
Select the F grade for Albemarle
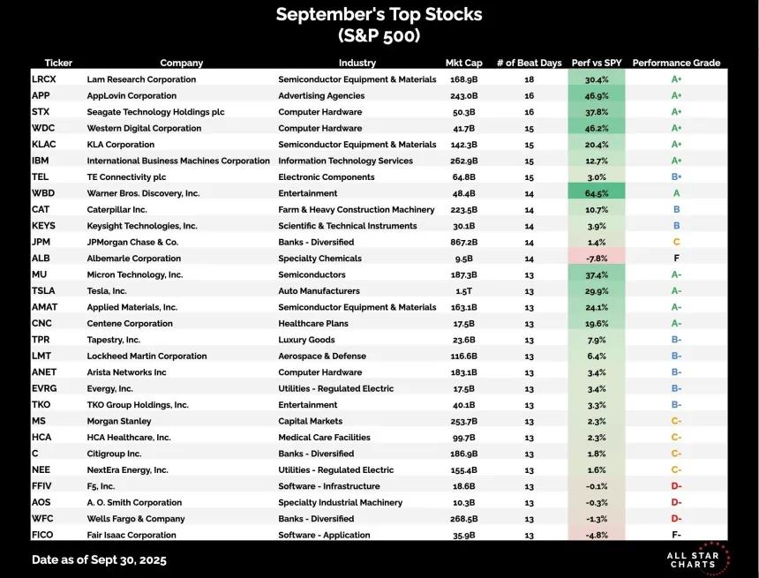pyautogui.click(x=676, y=259)
